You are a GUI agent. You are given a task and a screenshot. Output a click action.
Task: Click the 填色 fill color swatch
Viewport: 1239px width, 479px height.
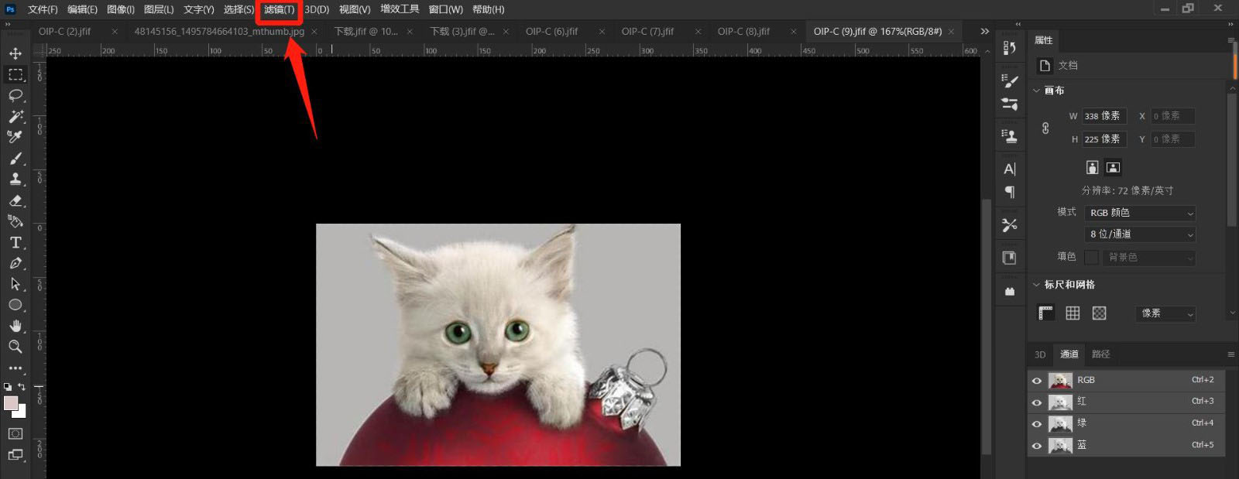click(1091, 257)
